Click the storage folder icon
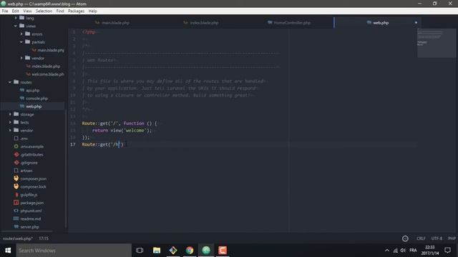The height and width of the screenshot is (257, 458). pyautogui.click(x=16, y=114)
